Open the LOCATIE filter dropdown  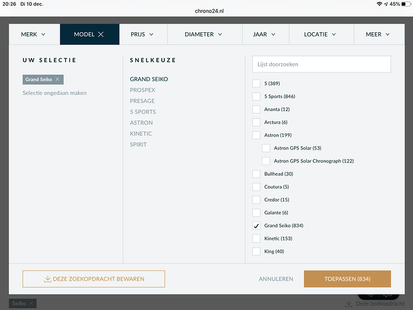tap(320, 34)
